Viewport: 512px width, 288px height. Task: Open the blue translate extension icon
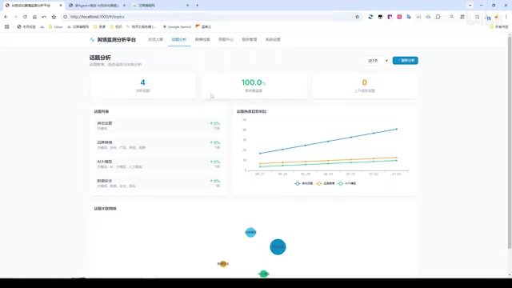(x=409, y=17)
